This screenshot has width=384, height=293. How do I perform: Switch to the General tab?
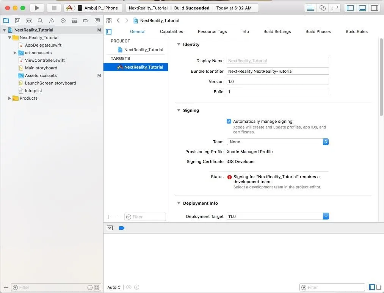tap(138, 31)
